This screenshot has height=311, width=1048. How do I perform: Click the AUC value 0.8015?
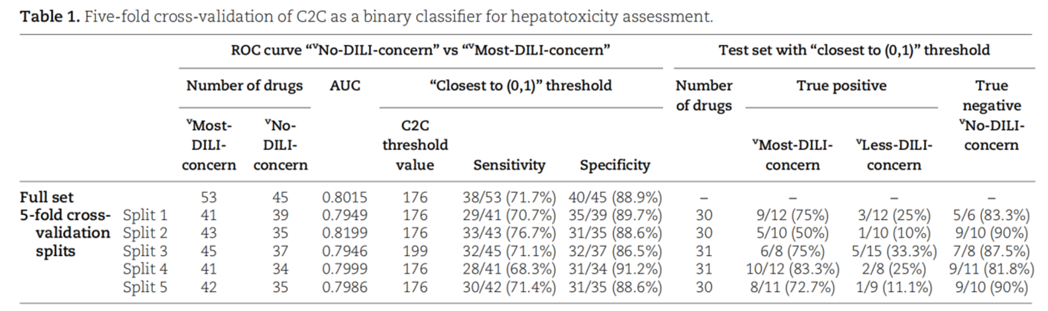[344, 197]
